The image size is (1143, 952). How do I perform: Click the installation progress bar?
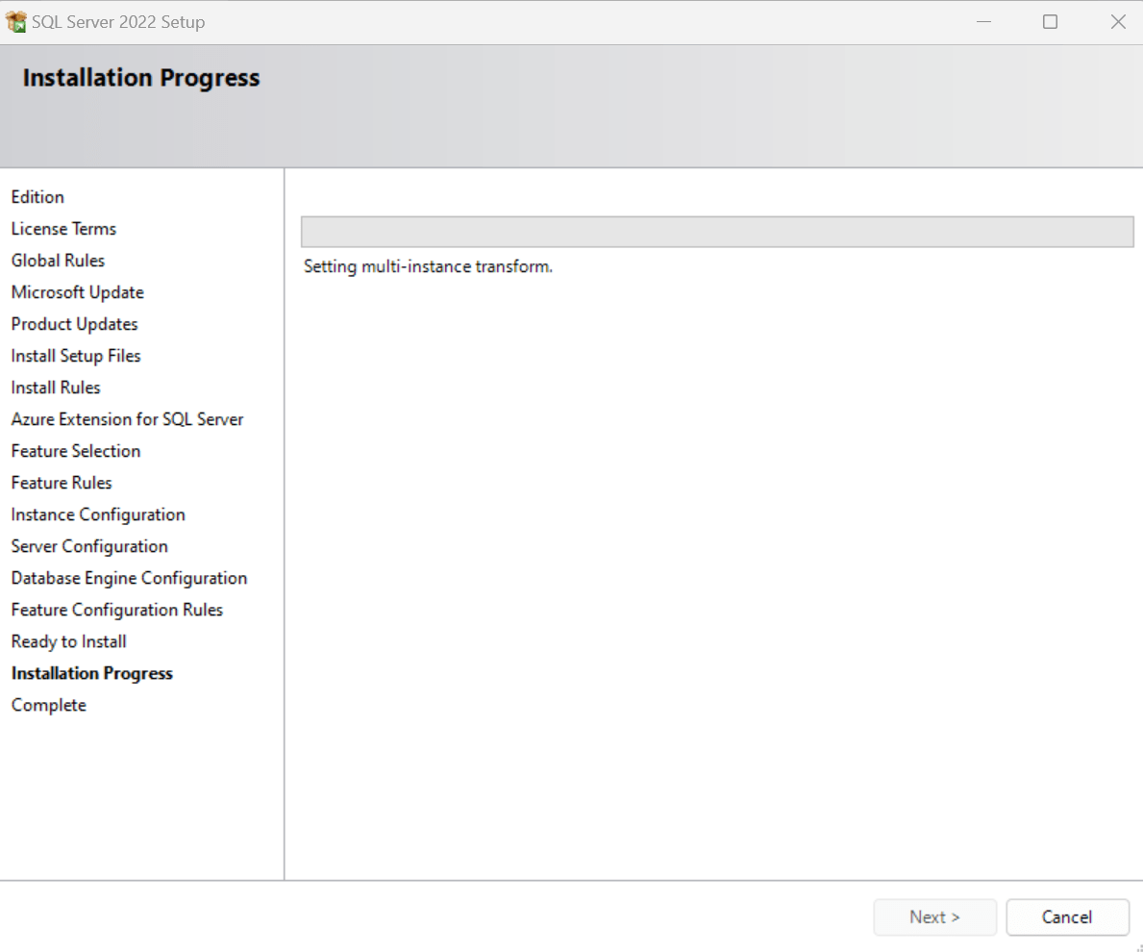[x=717, y=232]
